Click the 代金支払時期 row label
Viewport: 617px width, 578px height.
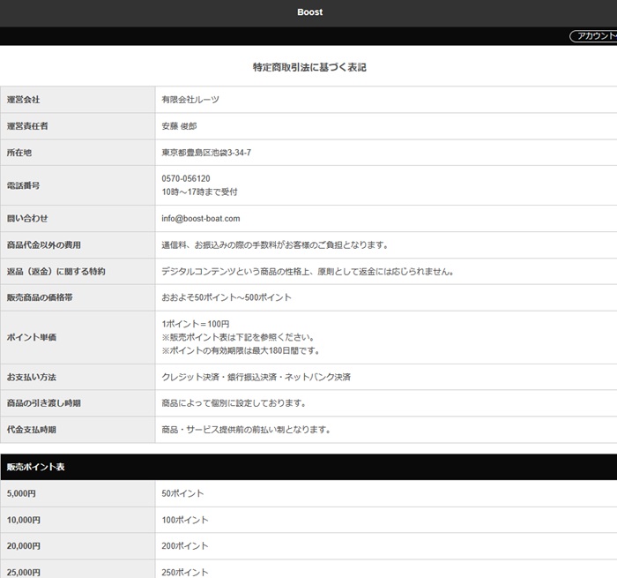coord(32,430)
